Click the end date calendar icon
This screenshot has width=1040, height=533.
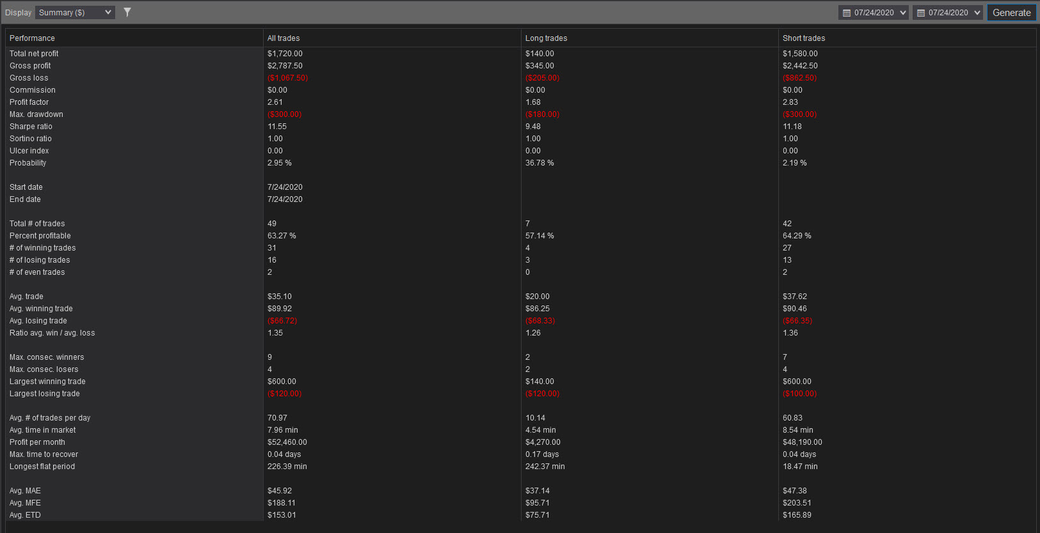(x=921, y=13)
